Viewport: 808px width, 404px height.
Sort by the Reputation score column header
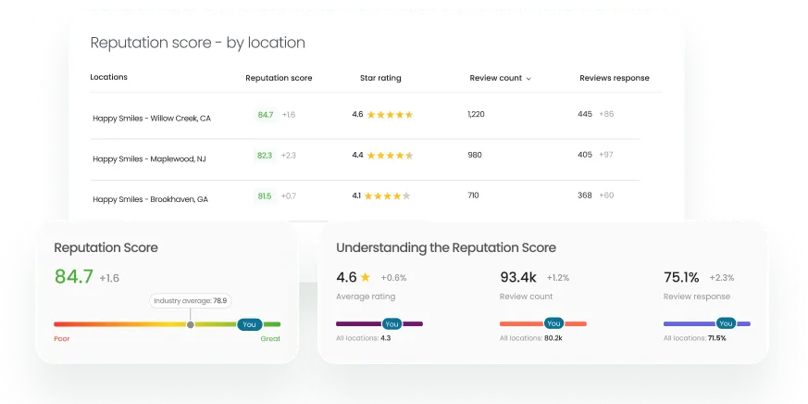click(x=279, y=78)
